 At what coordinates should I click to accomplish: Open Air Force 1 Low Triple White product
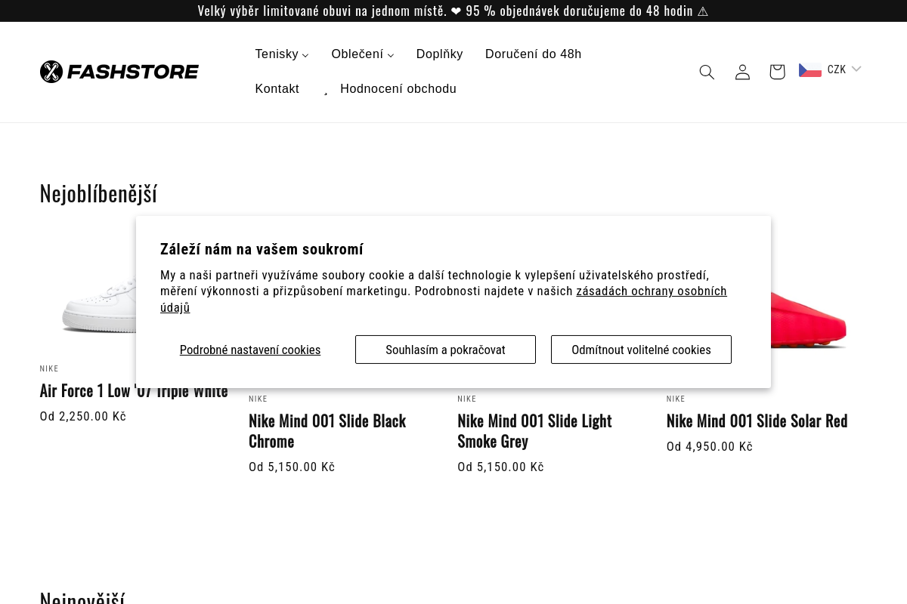click(x=134, y=391)
